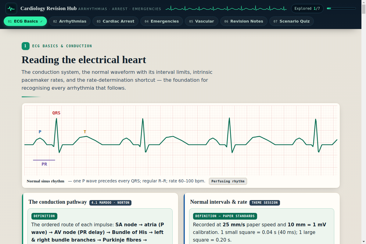Click the Explored 1/7 counter
Viewport: 366px width, 244px height.
click(x=307, y=9)
